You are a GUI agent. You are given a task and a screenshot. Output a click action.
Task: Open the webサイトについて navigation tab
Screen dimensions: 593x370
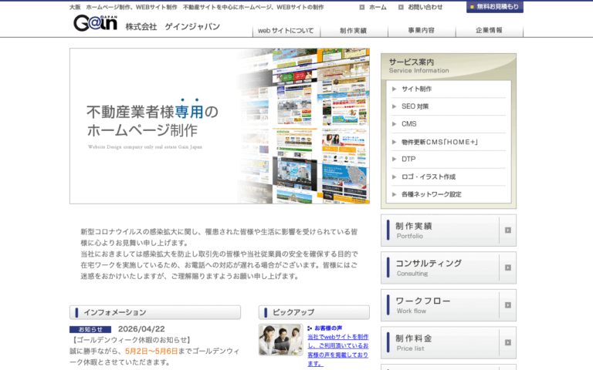coord(286,31)
